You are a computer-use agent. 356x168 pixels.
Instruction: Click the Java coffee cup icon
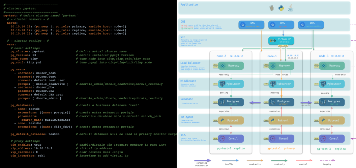290,8
